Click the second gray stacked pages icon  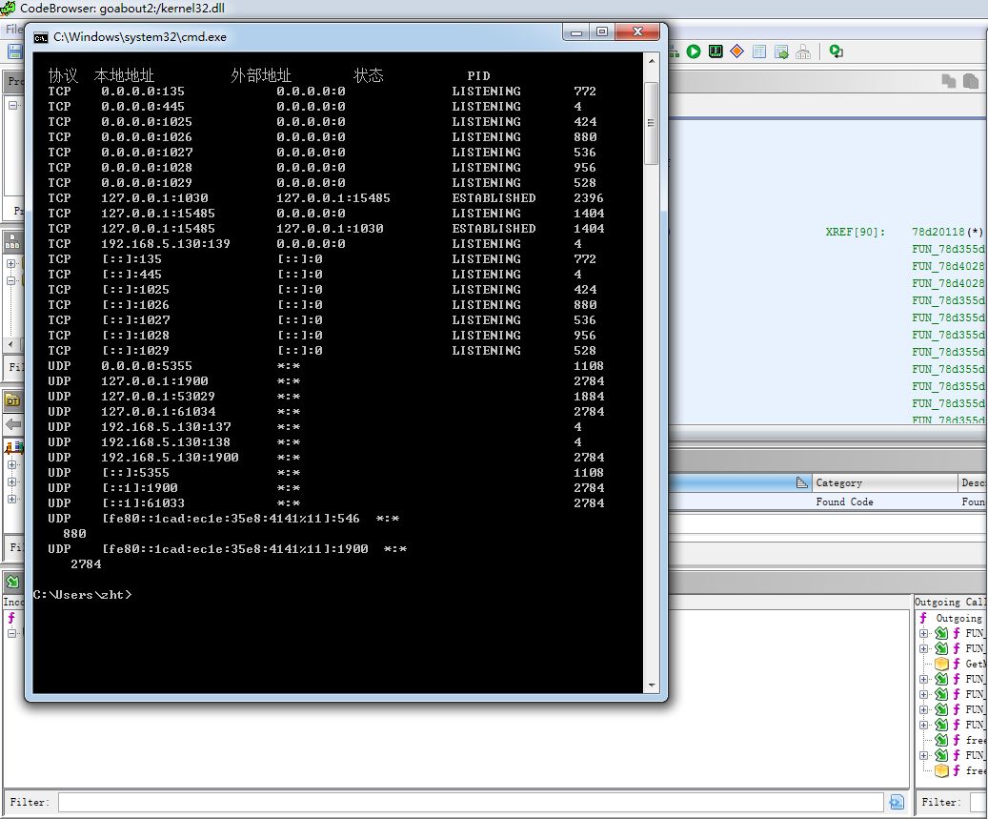pos(971,81)
